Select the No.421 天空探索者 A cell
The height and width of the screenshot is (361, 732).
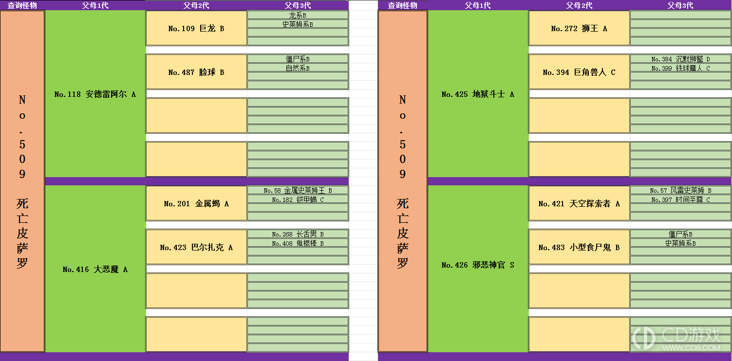(579, 203)
